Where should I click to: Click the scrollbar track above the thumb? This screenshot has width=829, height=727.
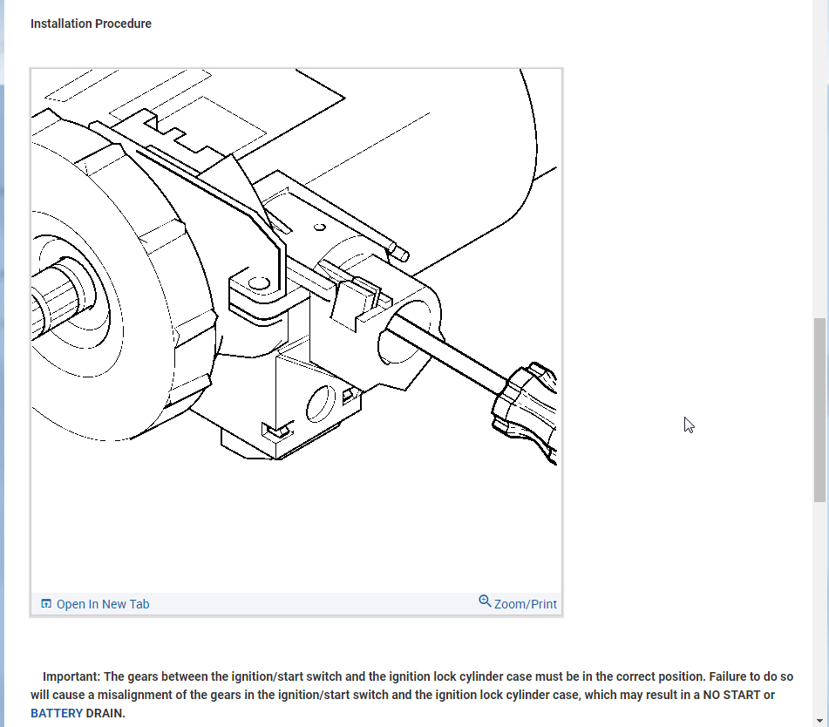pyautogui.click(x=819, y=159)
